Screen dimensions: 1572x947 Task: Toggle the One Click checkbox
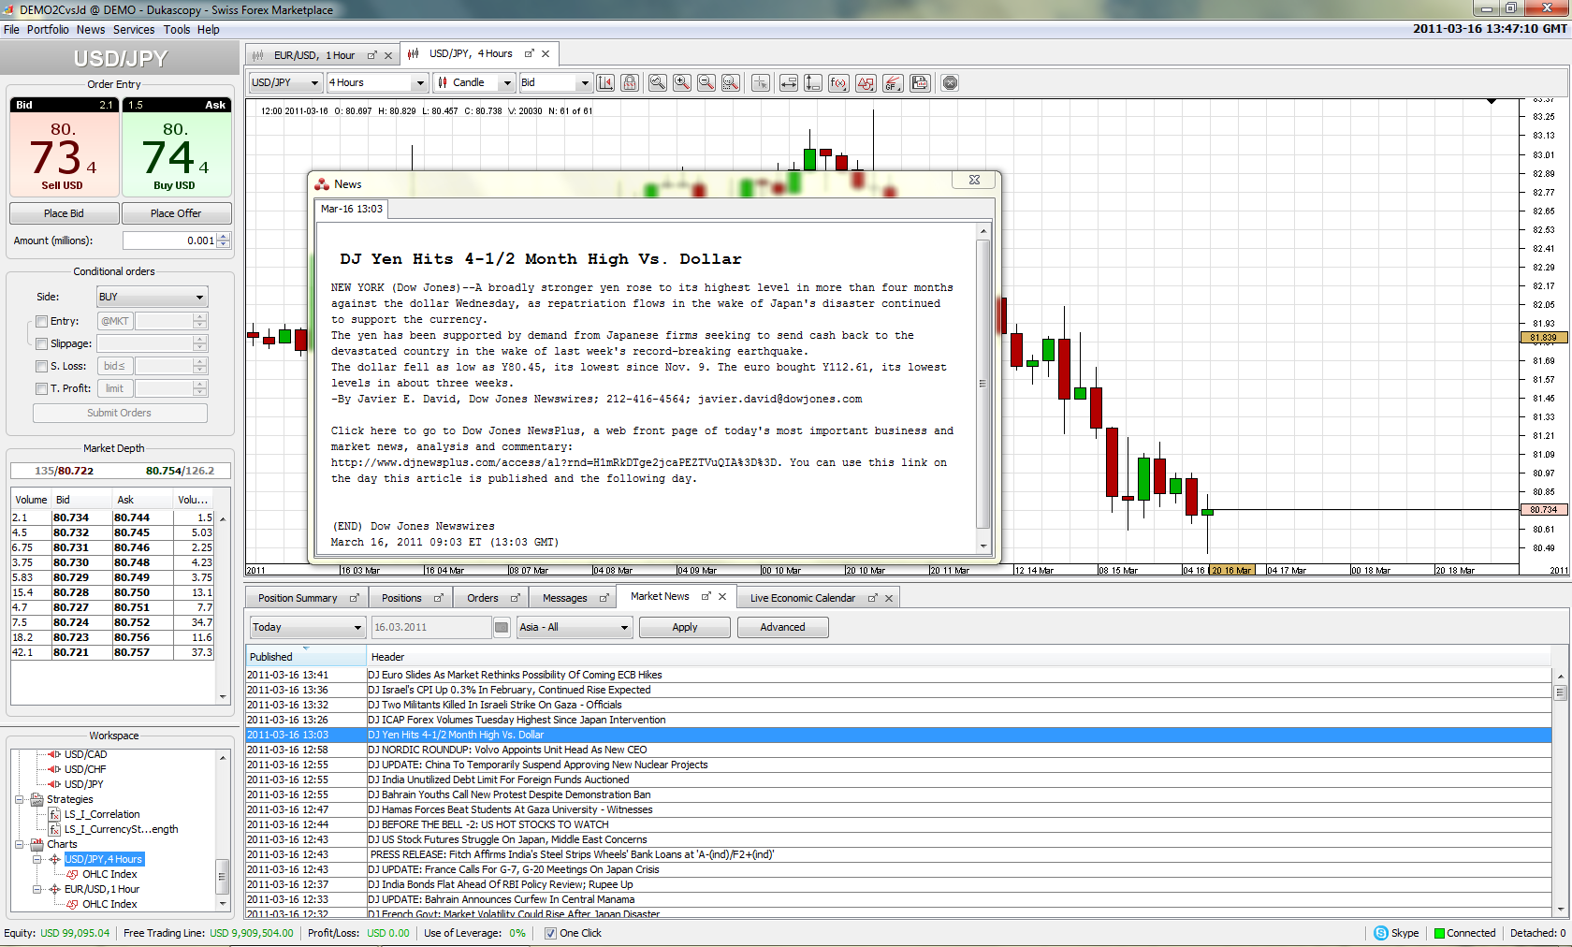click(550, 933)
